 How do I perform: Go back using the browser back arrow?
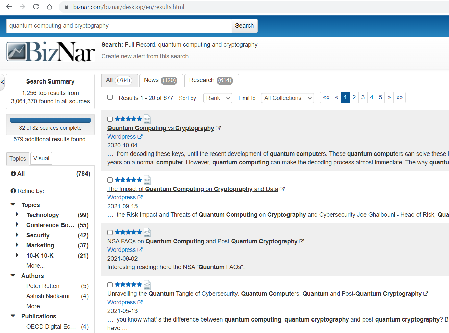[x=9, y=7]
